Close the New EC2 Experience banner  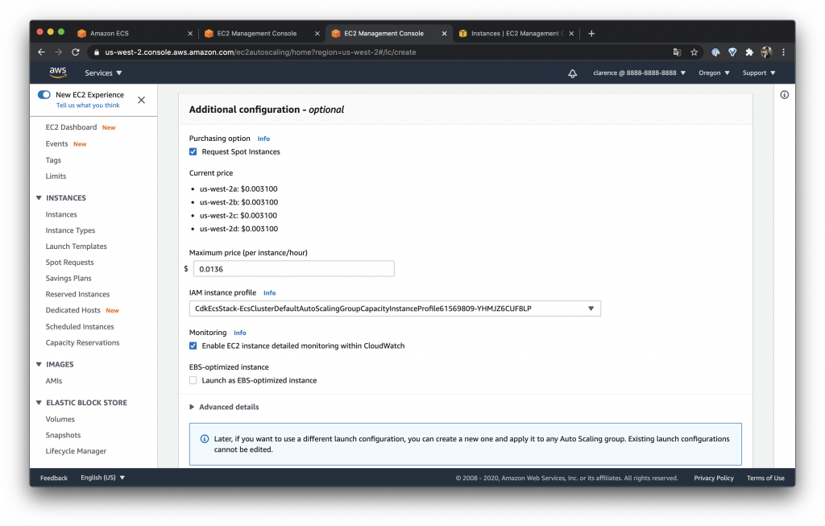click(x=142, y=100)
